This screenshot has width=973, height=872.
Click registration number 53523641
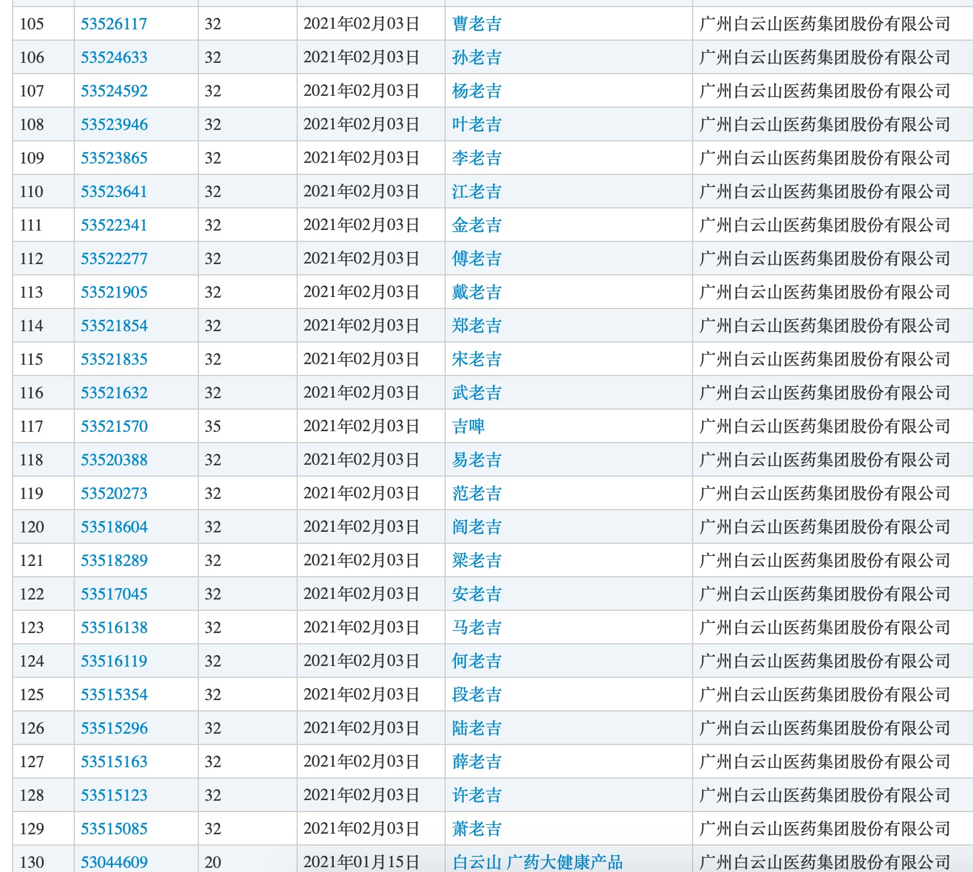pyautogui.click(x=114, y=192)
